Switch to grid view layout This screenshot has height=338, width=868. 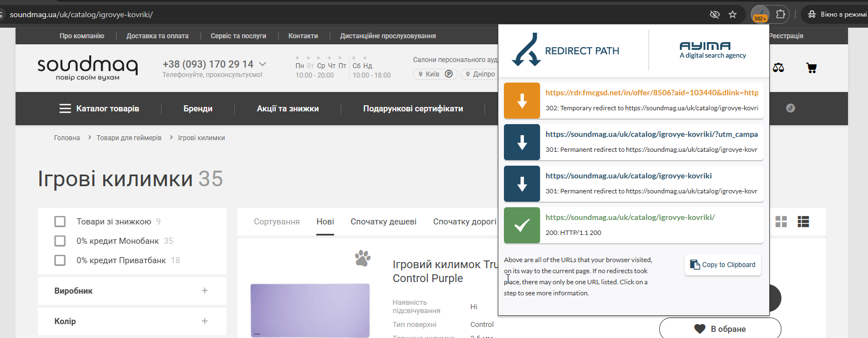[x=781, y=222]
